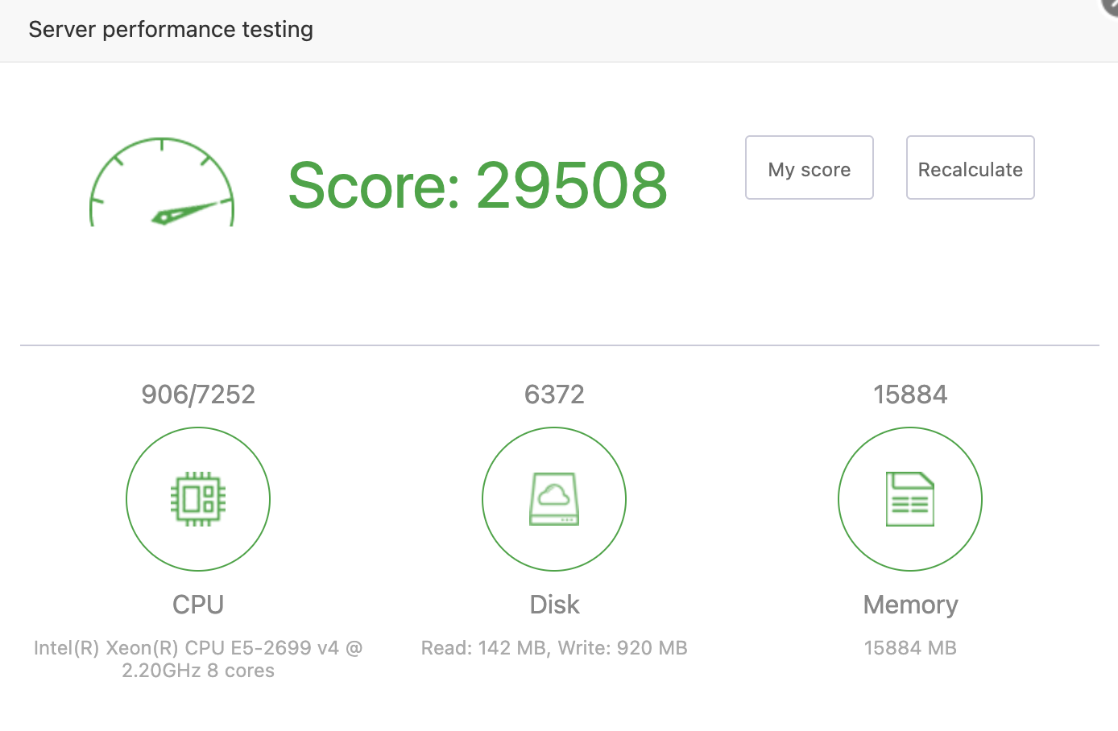Image resolution: width=1118 pixels, height=731 pixels.
Task: Click the disk score 6372
Action: pyautogui.click(x=554, y=394)
